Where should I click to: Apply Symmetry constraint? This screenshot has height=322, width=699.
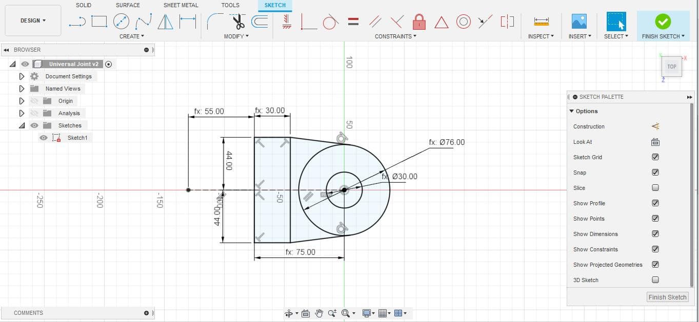point(507,22)
